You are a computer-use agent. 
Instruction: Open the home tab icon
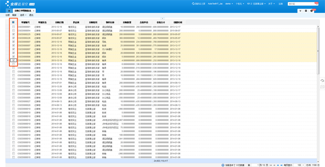9,10
